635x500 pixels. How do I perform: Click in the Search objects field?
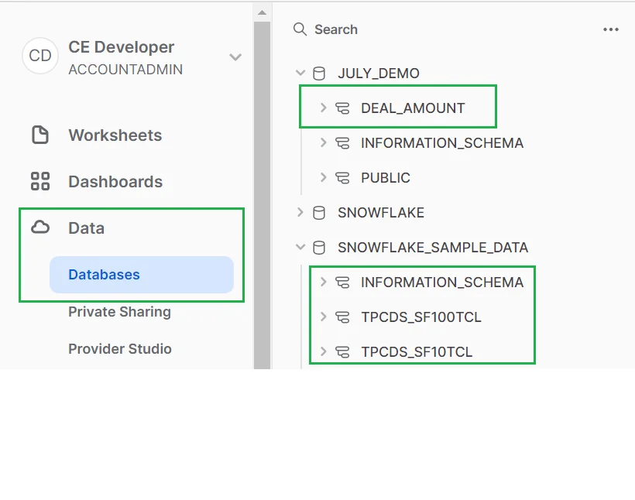tap(434, 29)
